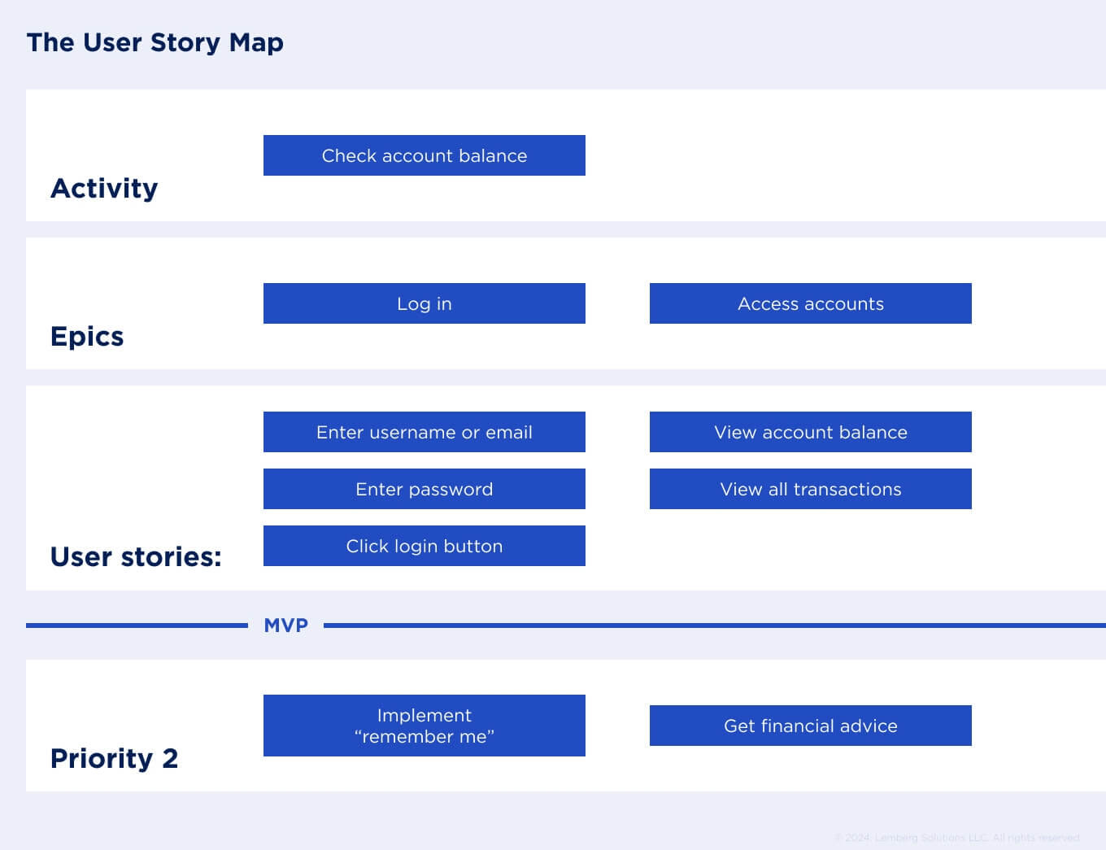
Task: Open the "View all transactions" story
Action: point(810,489)
